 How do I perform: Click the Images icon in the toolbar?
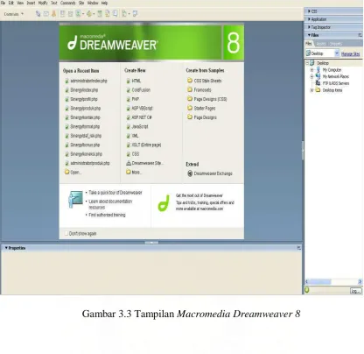click(x=78, y=14)
